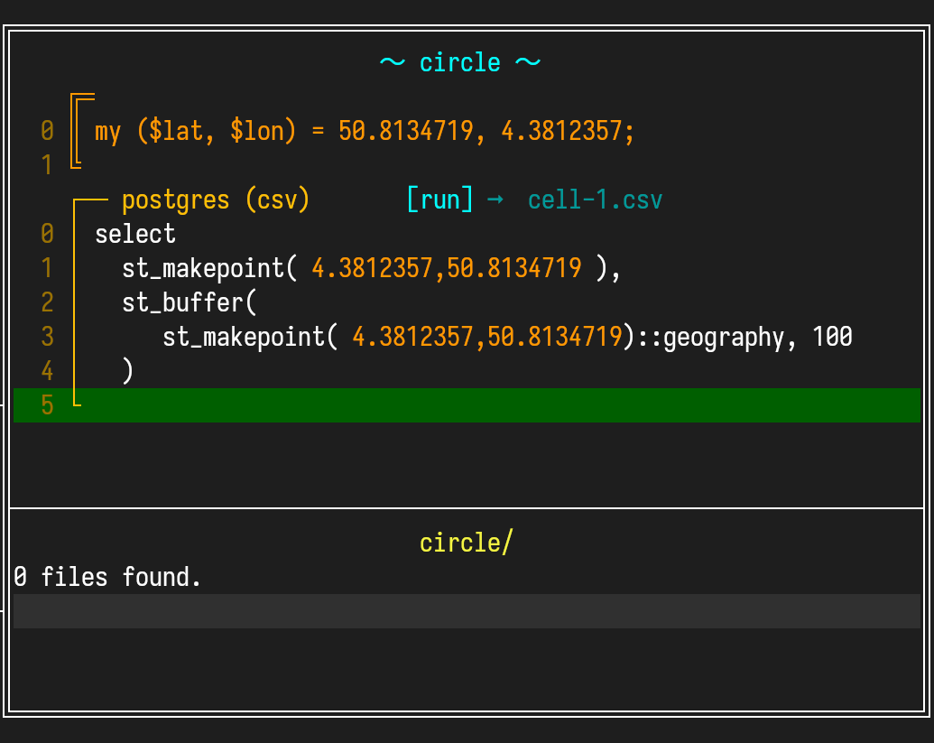The width and height of the screenshot is (934, 743).
Task: Place cursor on the "select" keyword line
Action: click(x=135, y=235)
